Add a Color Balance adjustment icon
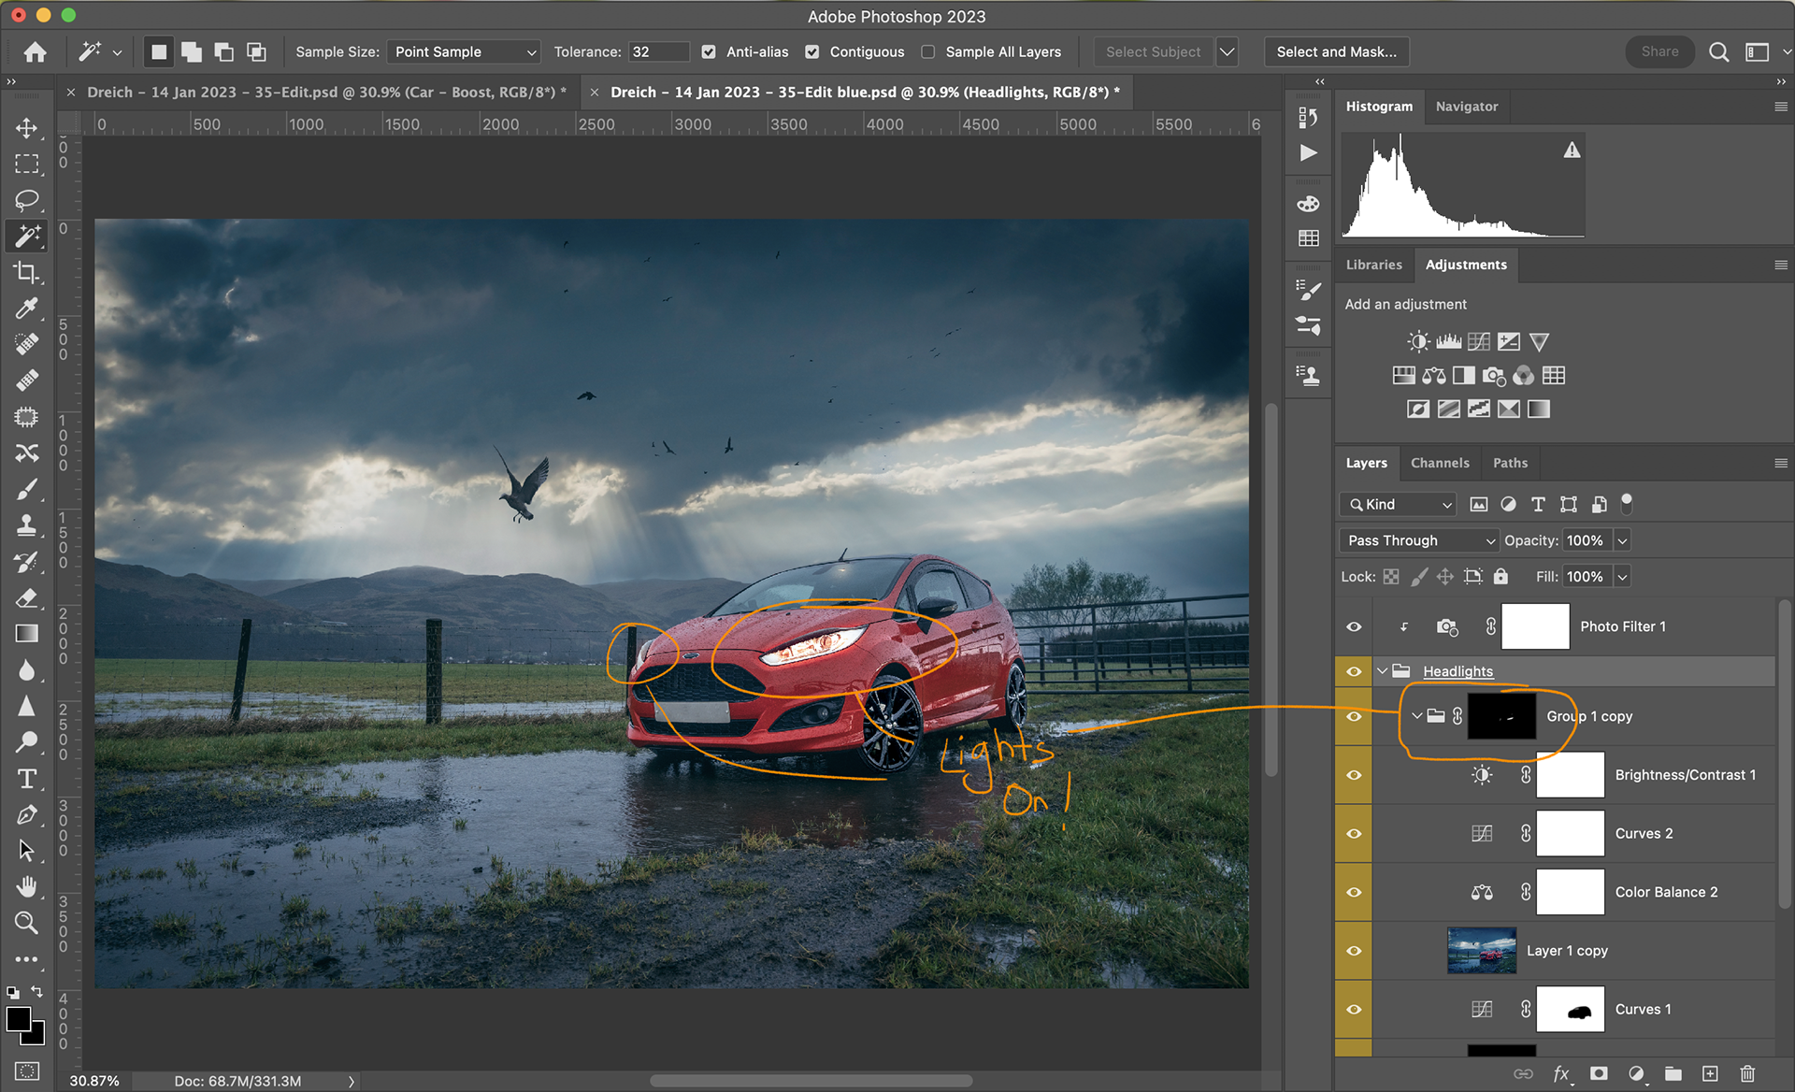 point(1433,376)
